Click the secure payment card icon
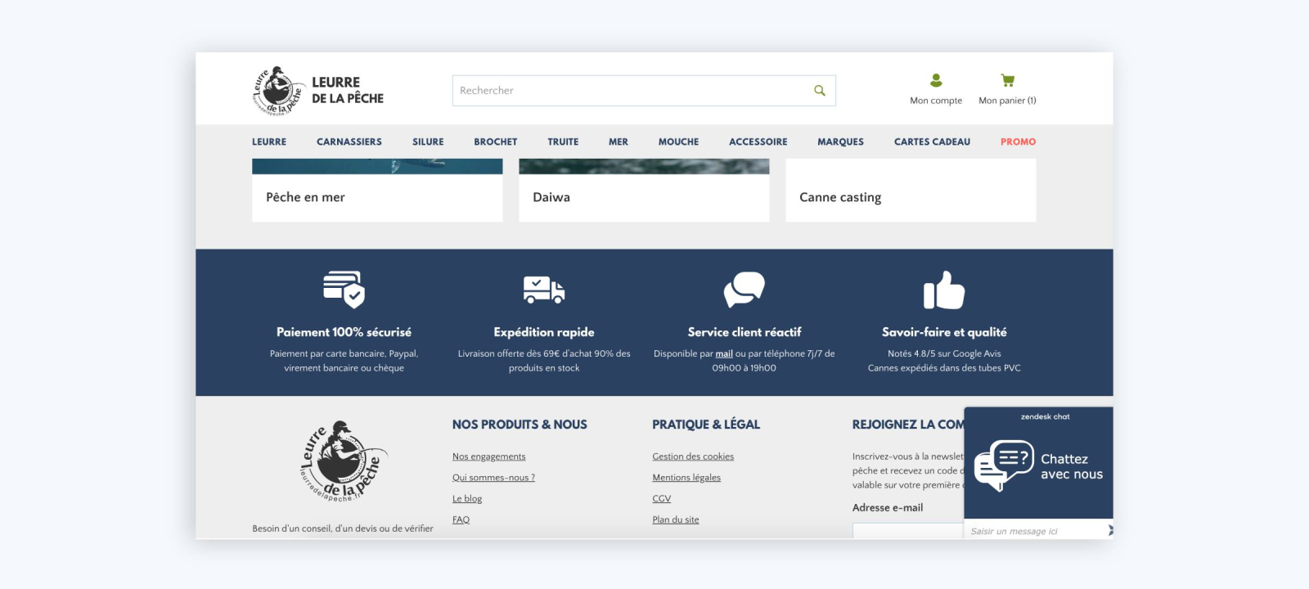 pos(344,289)
